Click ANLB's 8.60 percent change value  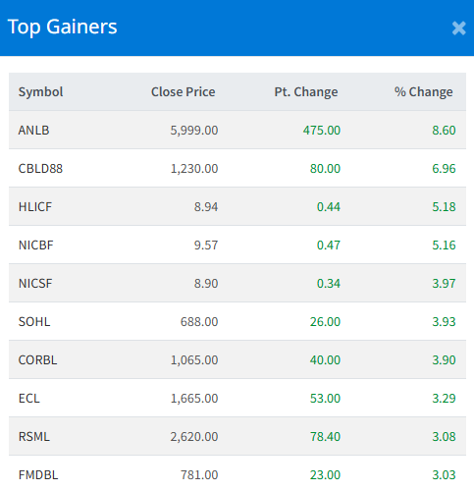pos(444,131)
